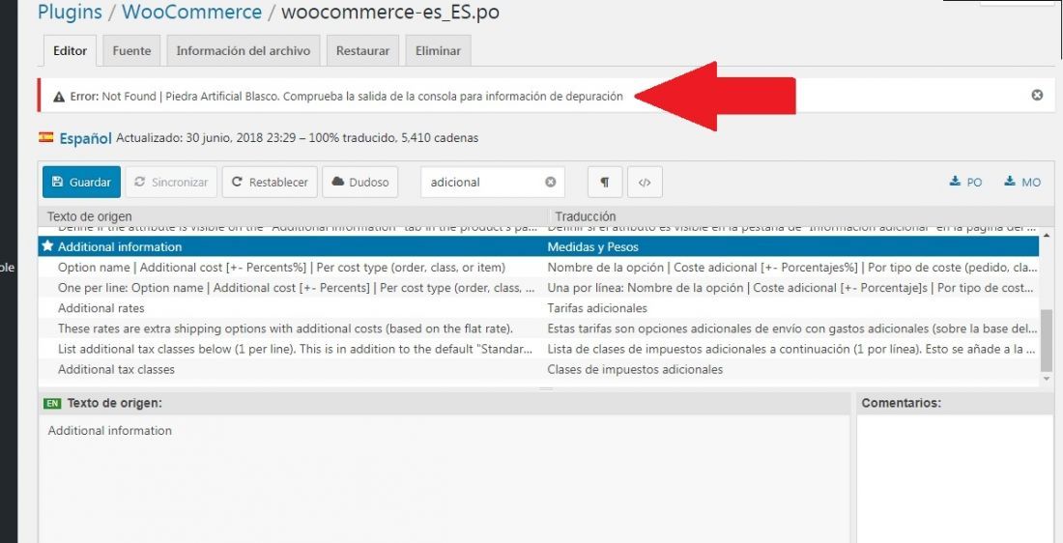Click the star icon on Additional information row
This screenshot has width=1063, height=543.
point(47,246)
